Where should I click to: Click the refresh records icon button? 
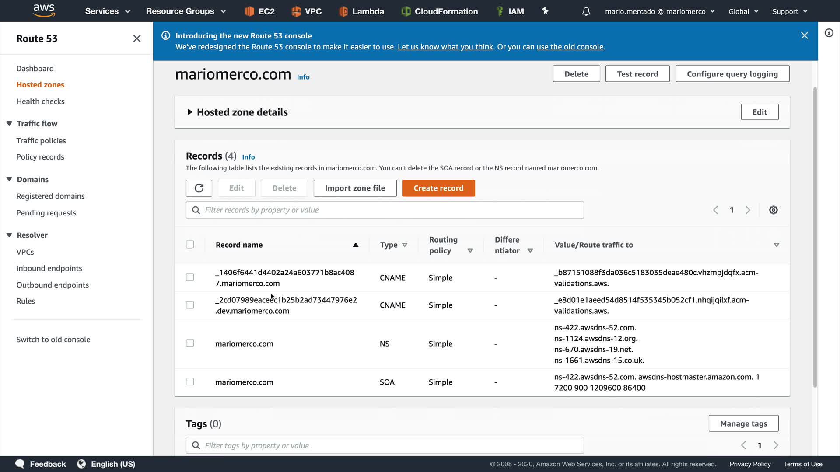tap(199, 188)
